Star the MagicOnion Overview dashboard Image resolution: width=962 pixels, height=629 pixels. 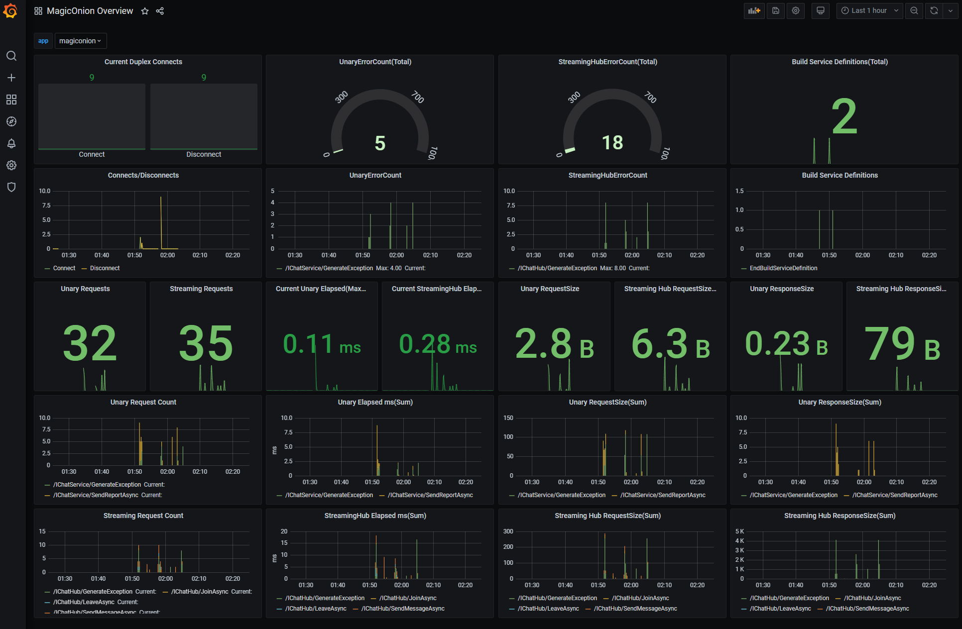(145, 11)
